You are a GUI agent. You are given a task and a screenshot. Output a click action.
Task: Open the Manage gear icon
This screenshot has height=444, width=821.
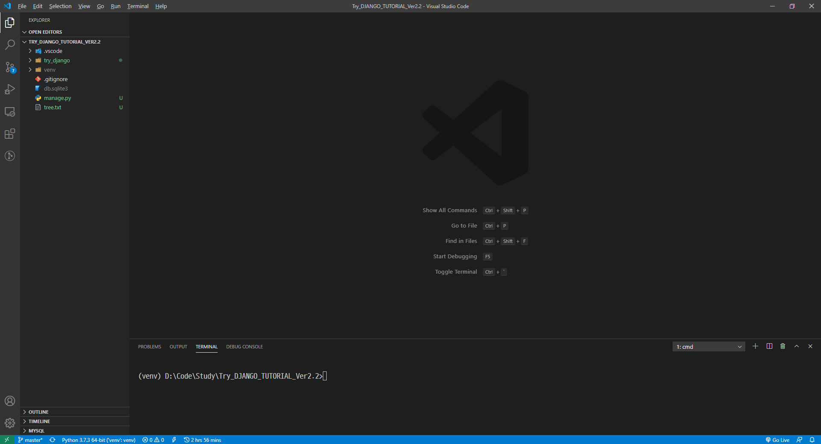[10, 423]
